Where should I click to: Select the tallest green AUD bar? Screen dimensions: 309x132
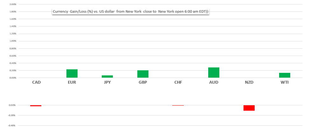(214, 73)
